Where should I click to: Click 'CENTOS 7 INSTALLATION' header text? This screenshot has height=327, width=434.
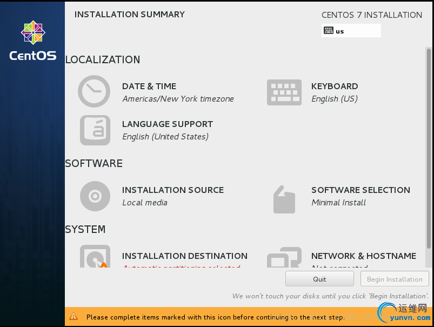click(372, 15)
